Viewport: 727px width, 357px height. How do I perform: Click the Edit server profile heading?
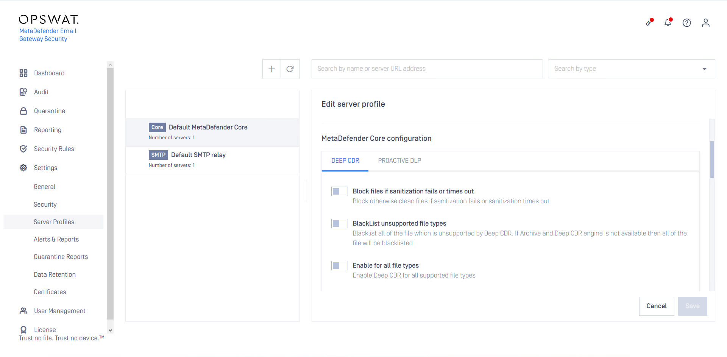353,104
